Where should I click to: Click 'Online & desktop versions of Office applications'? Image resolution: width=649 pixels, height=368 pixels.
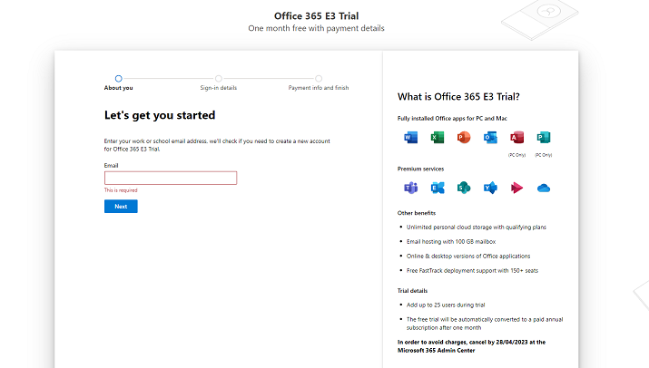[468, 256]
